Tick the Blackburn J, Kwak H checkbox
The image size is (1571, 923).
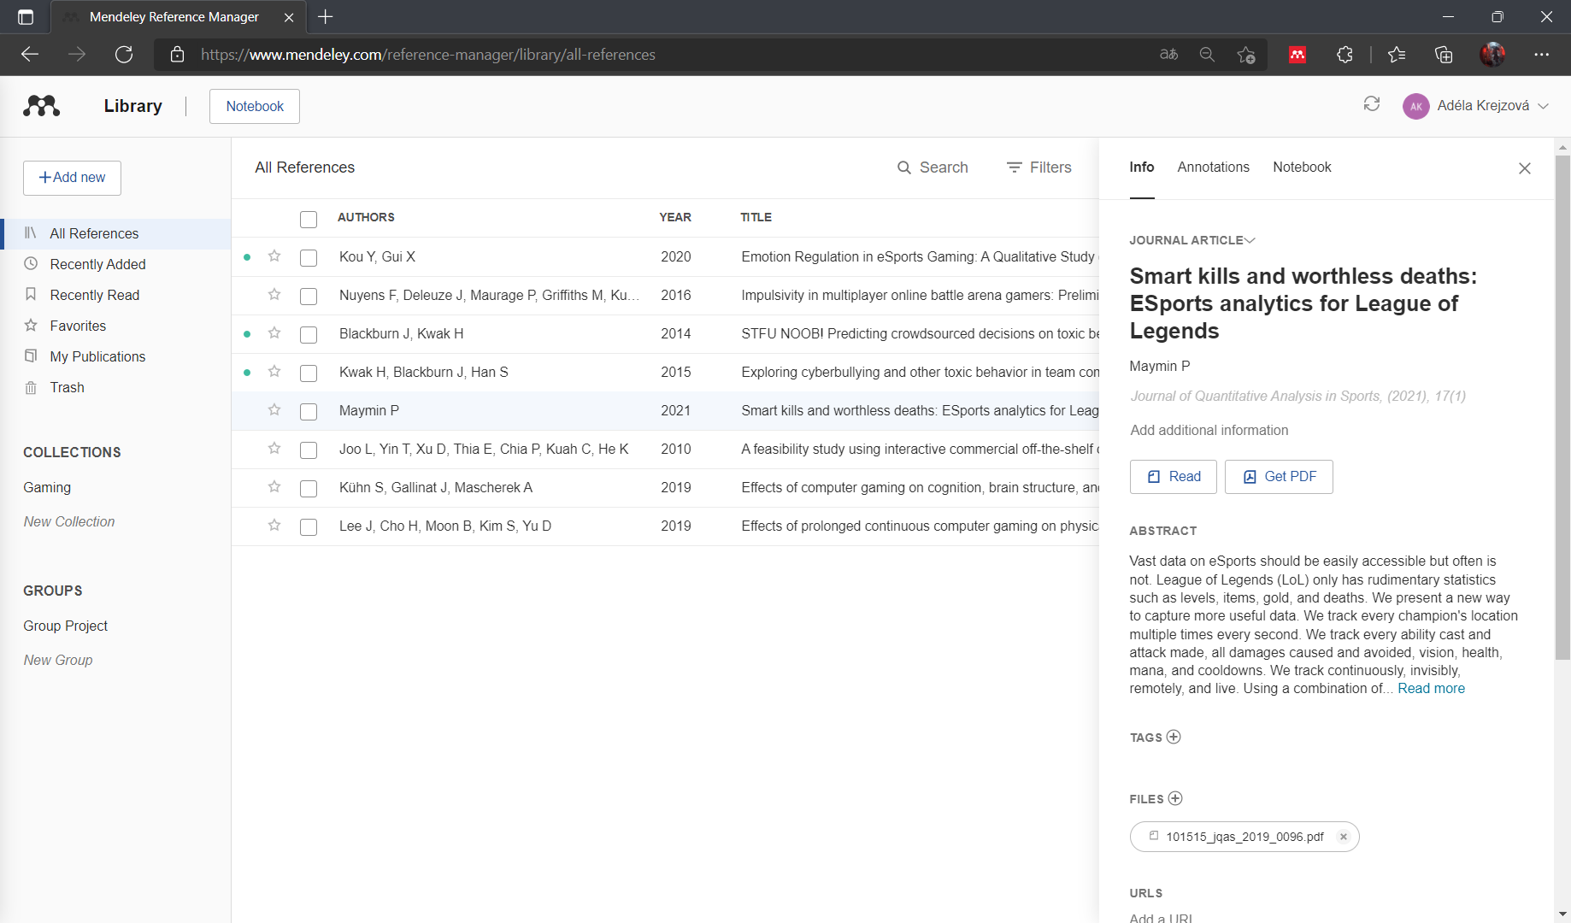pos(309,334)
